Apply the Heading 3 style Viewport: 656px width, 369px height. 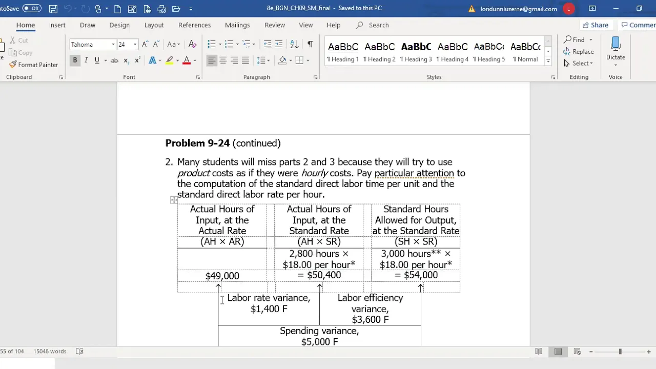point(416,52)
